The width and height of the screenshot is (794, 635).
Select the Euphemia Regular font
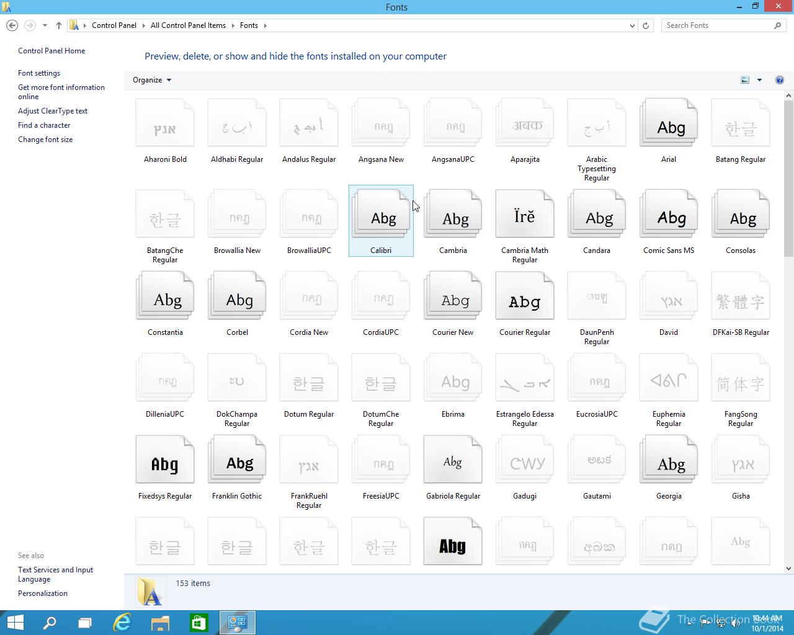click(669, 378)
